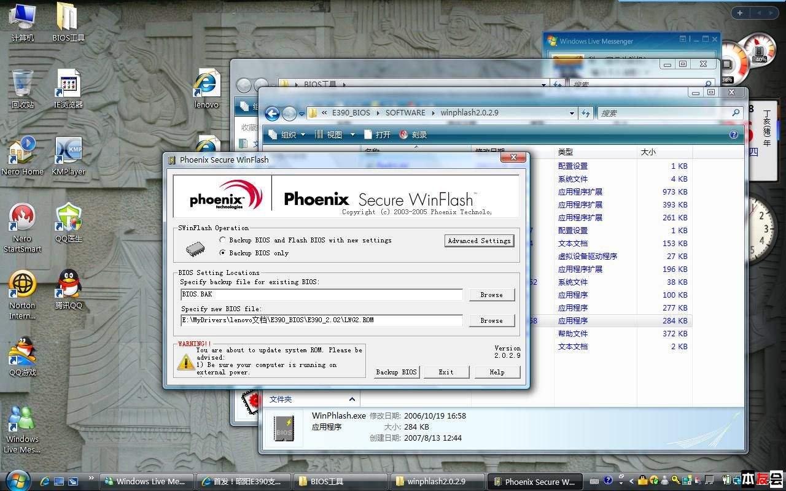Click the BIOS.BAK backup file field

pyautogui.click(x=321, y=295)
